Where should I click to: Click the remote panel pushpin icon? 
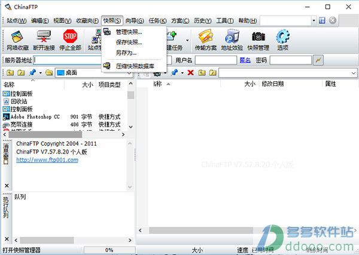pyautogui.click(x=175, y=73)
